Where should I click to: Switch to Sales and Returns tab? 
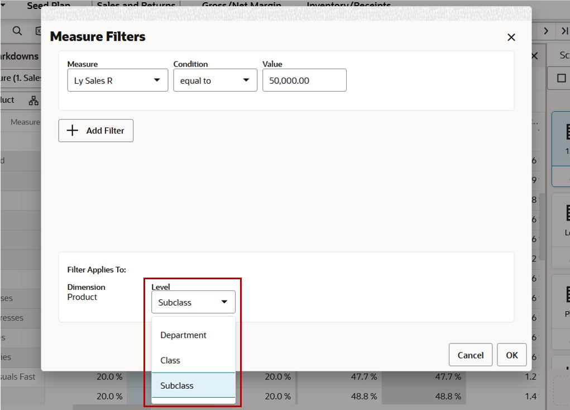point(136,4)
